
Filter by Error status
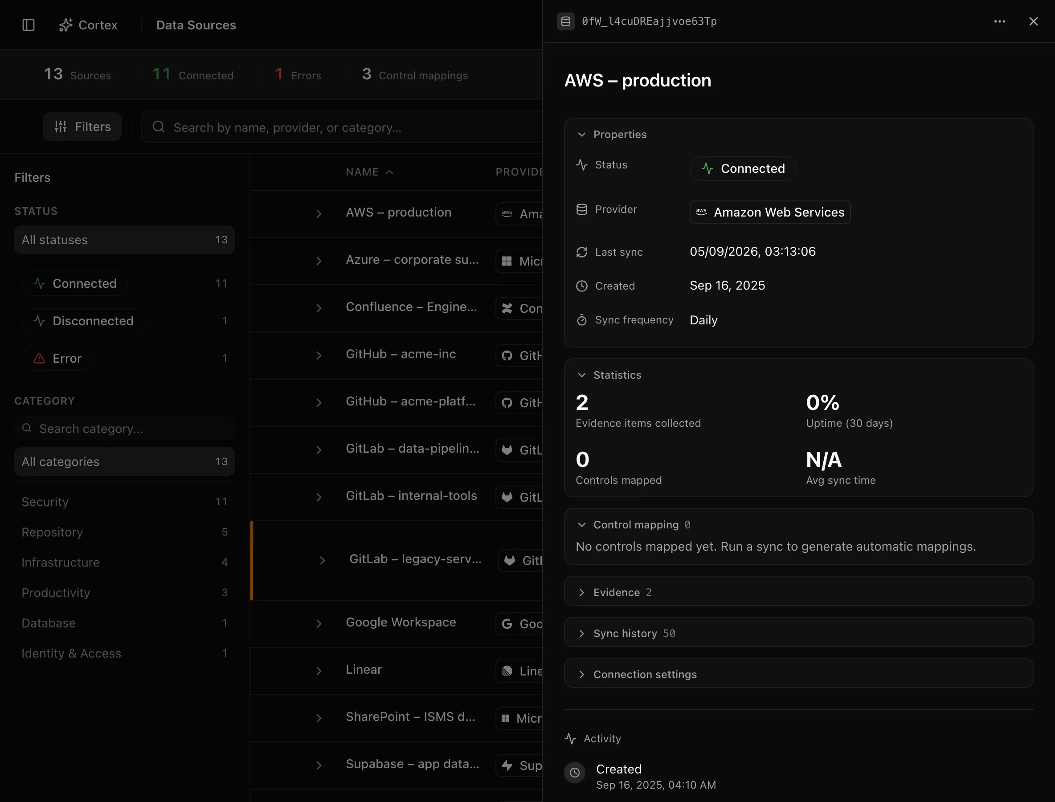click(125, 358)
